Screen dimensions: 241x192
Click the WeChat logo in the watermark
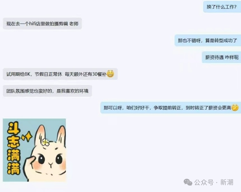(188, 182)
